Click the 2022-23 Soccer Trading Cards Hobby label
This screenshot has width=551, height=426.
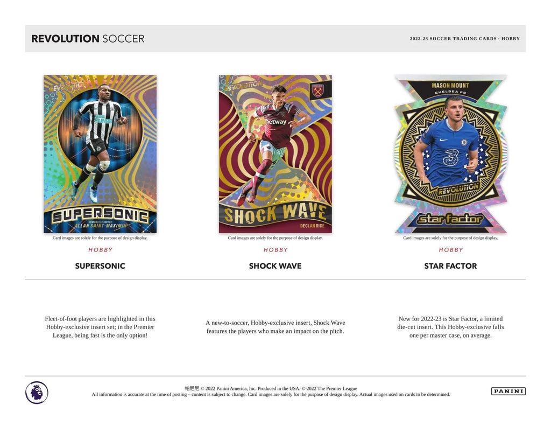point(464,39)
